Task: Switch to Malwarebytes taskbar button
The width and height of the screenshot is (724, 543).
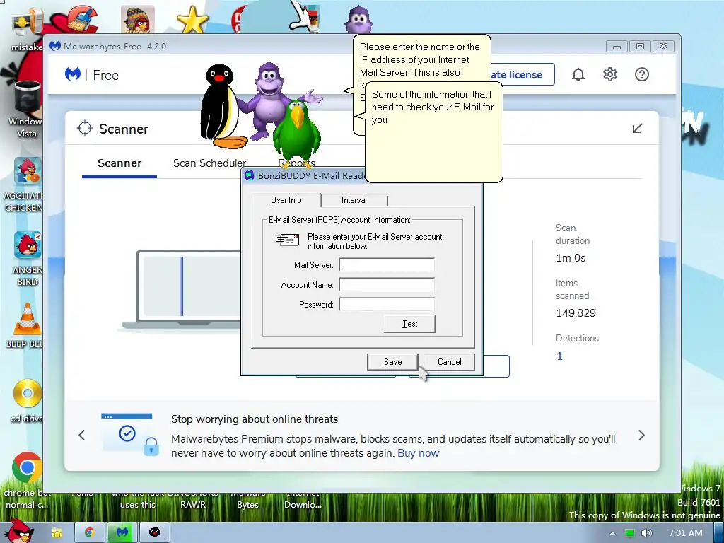Action: (x=122, y=532)
